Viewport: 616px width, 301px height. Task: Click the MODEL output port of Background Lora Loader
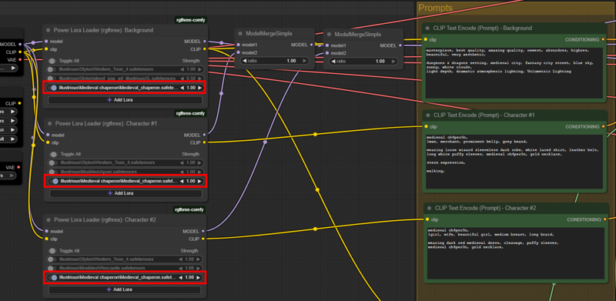click(204, 42)
